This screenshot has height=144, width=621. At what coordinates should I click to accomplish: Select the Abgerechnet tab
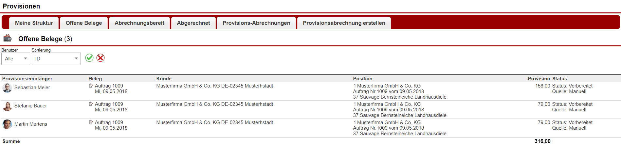(193, 23)
